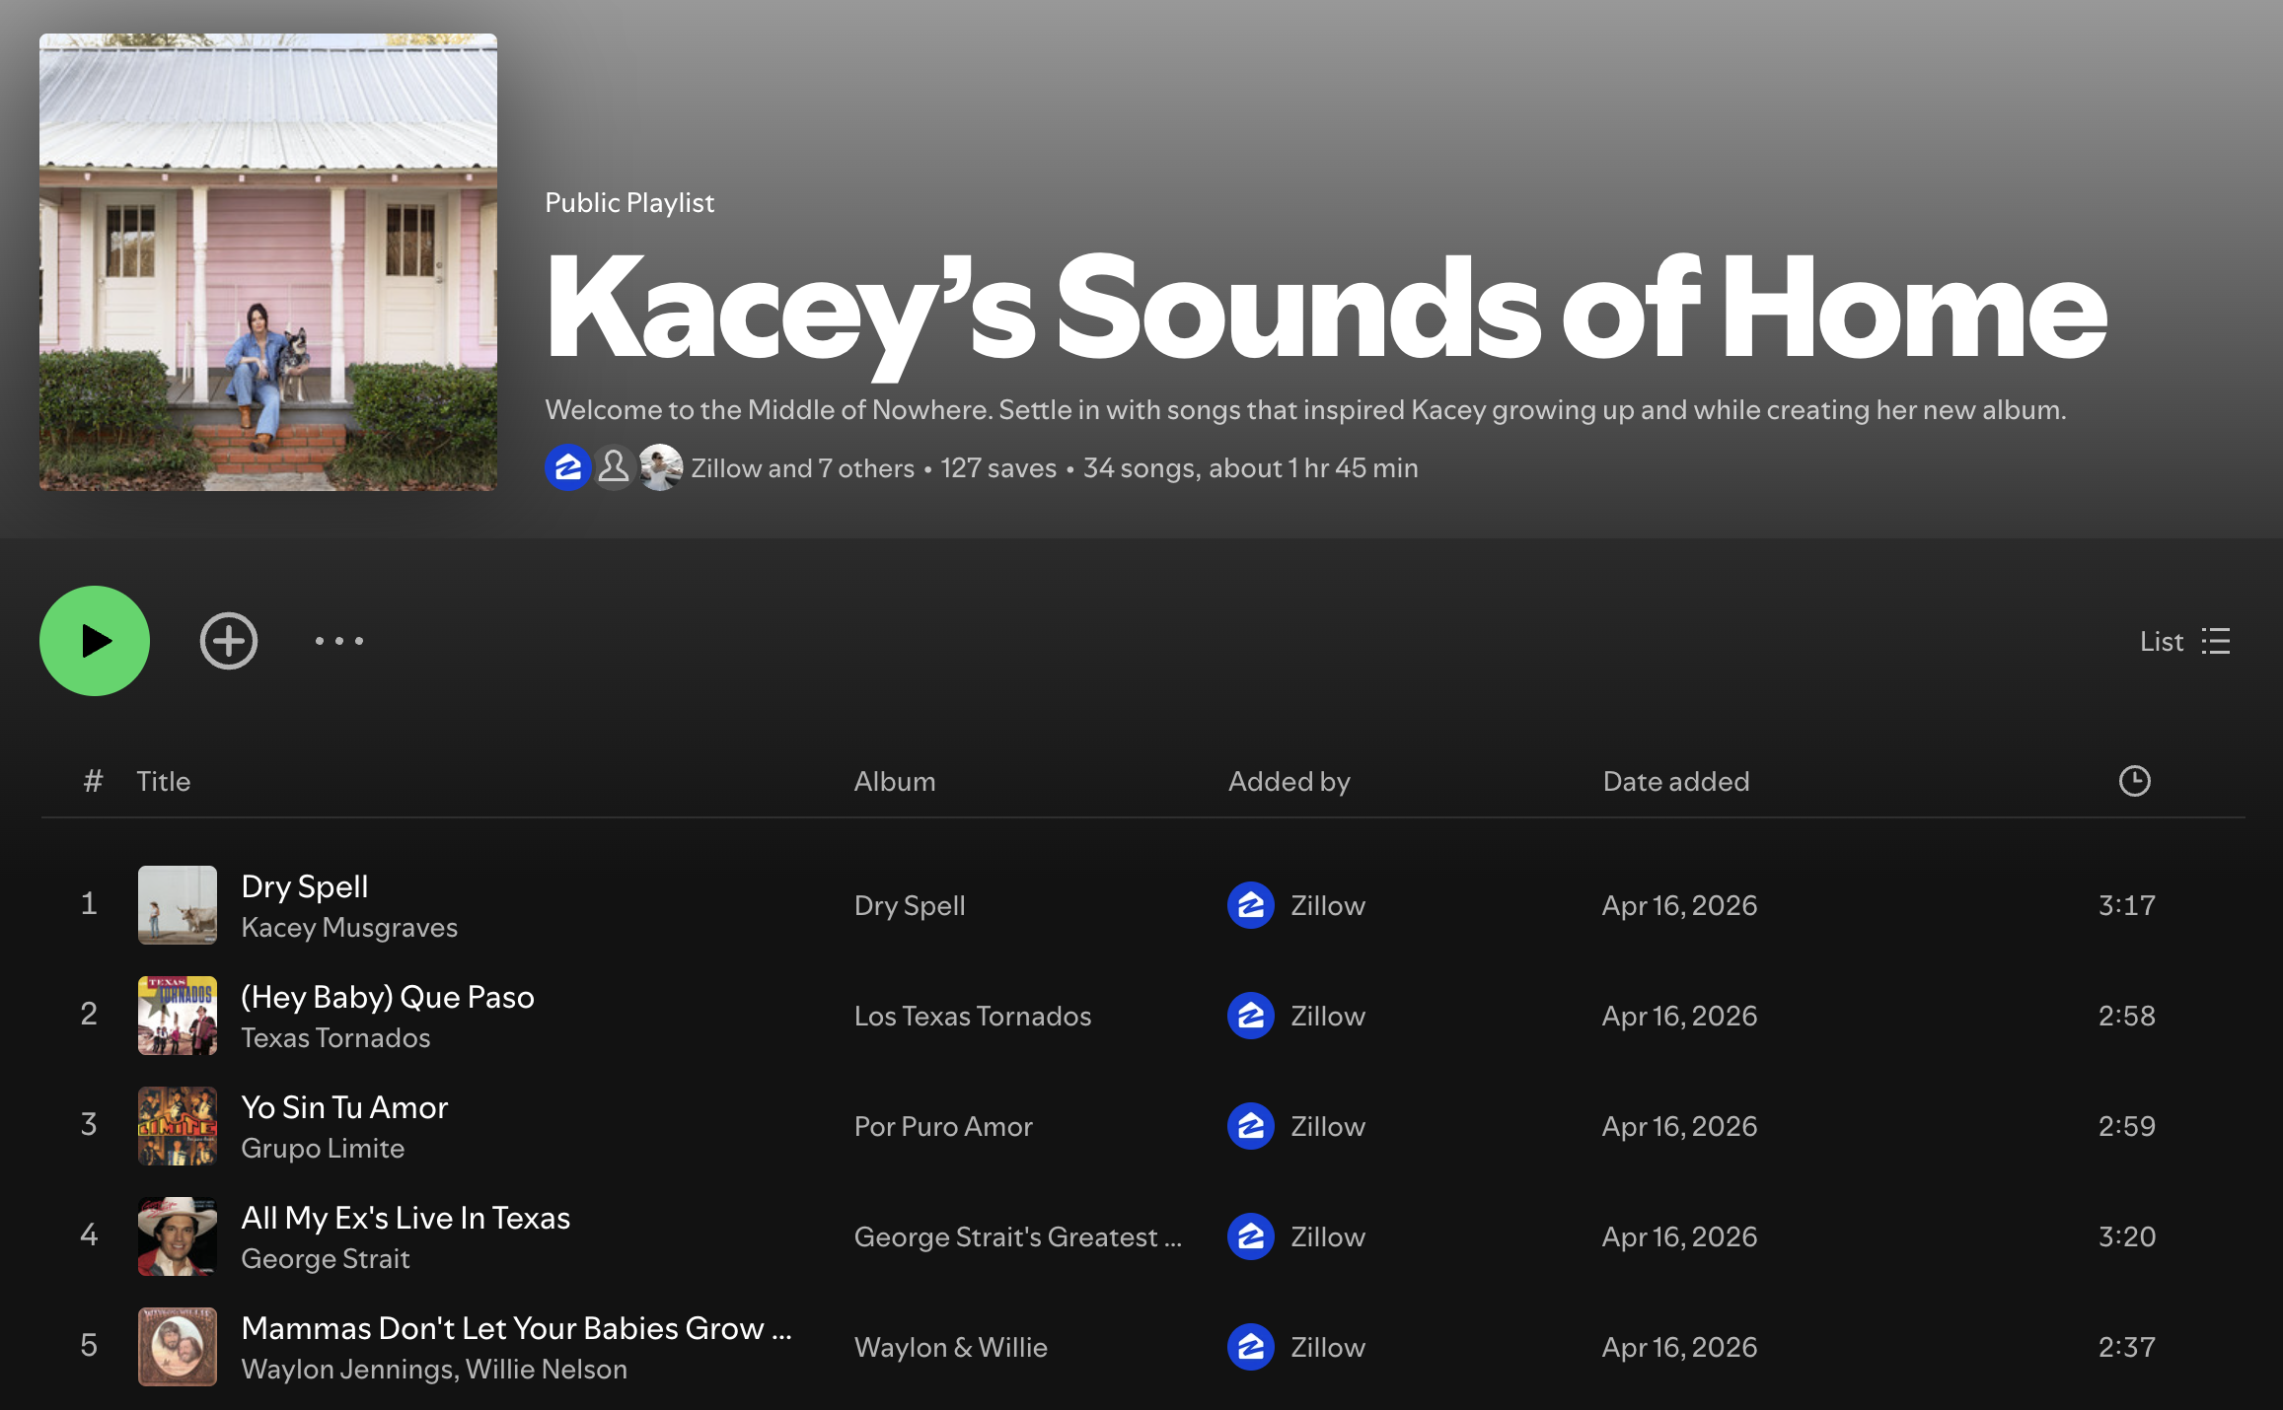Go to Waylon Jennings artist page
The height and width of the screenshot is (1410, 2283).
[348, 1370]
